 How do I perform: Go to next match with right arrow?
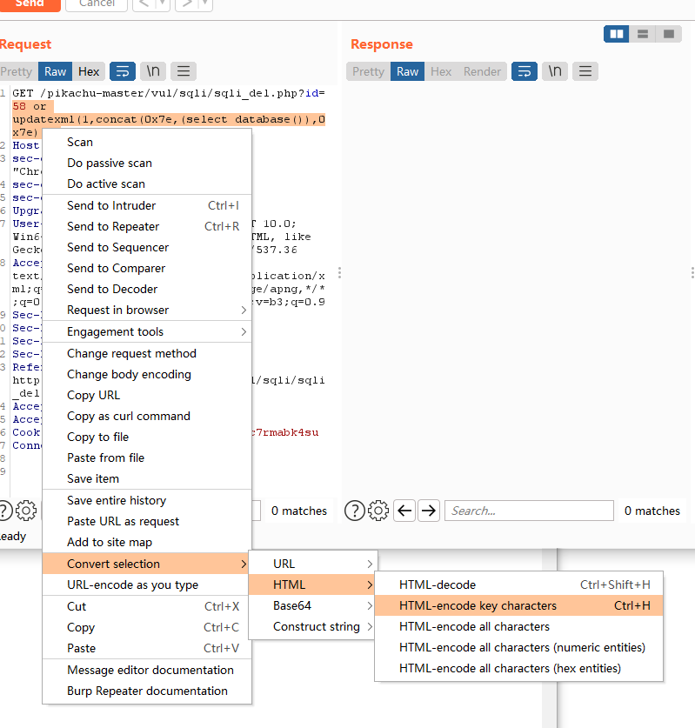click(x=428, y=511)
